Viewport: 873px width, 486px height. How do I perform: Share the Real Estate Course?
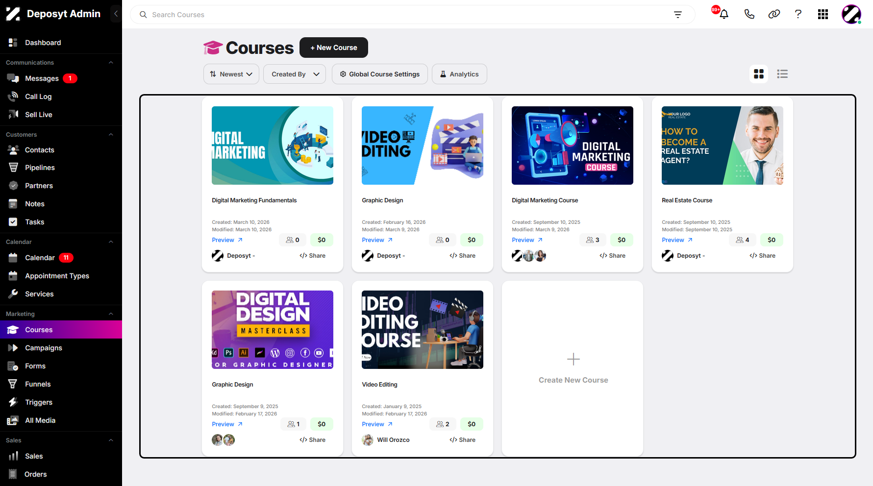point(762,256)
